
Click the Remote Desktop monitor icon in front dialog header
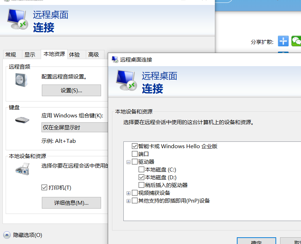click(126, 80)
